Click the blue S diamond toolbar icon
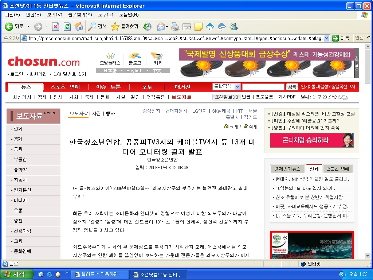This screenshot has width=373, height=280. pyautogui.click(x=221, y=26)
